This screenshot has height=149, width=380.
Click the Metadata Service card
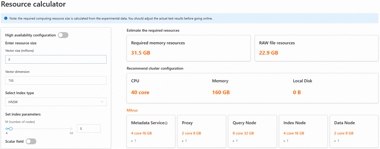click(x=151, y=131)
